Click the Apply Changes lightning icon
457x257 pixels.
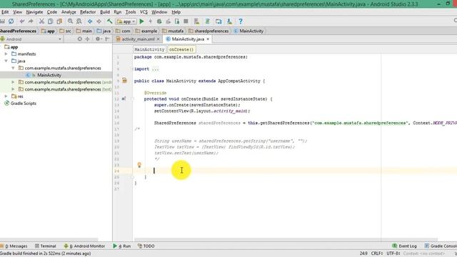151,21
